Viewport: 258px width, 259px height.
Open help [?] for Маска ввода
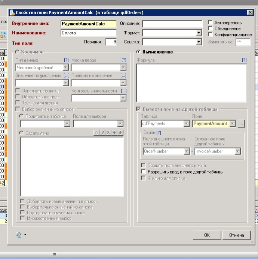(x=124, y=60)
